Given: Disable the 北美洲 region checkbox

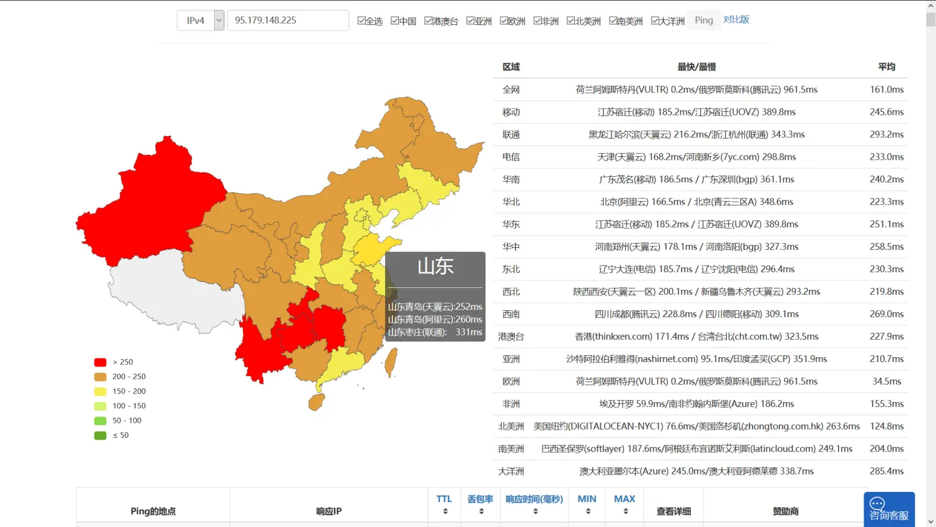Looking at the screenshot, I should click(571, 21).
